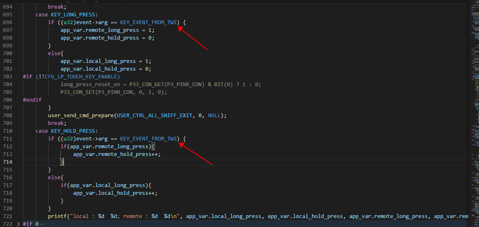Place cursor on app_var.remote_long_press = 1
The image size is (479, 227).
click(108, 30)
